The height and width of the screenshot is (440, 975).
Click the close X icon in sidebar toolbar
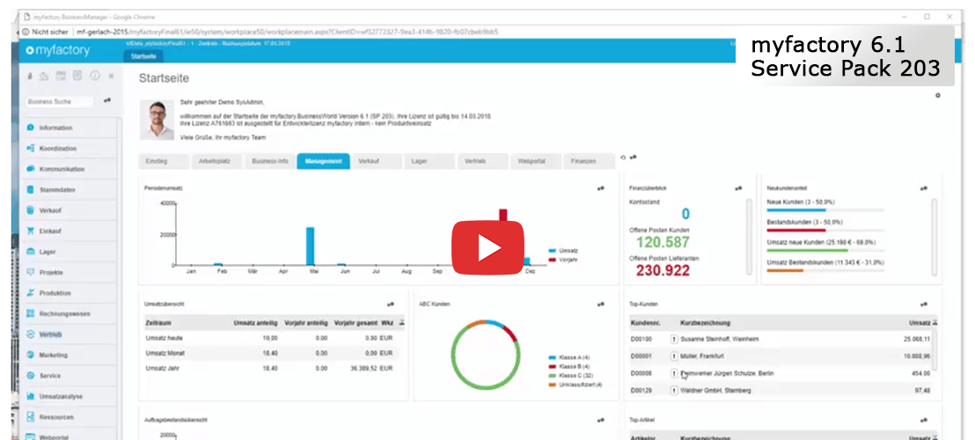pyautogui.click(x=111, y=76)
